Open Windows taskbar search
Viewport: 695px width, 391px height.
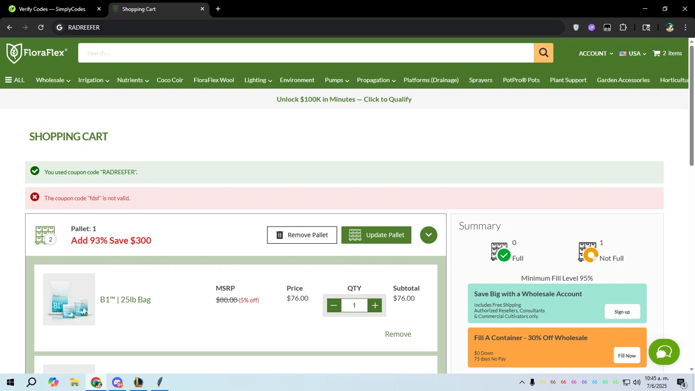coord(32,382)
